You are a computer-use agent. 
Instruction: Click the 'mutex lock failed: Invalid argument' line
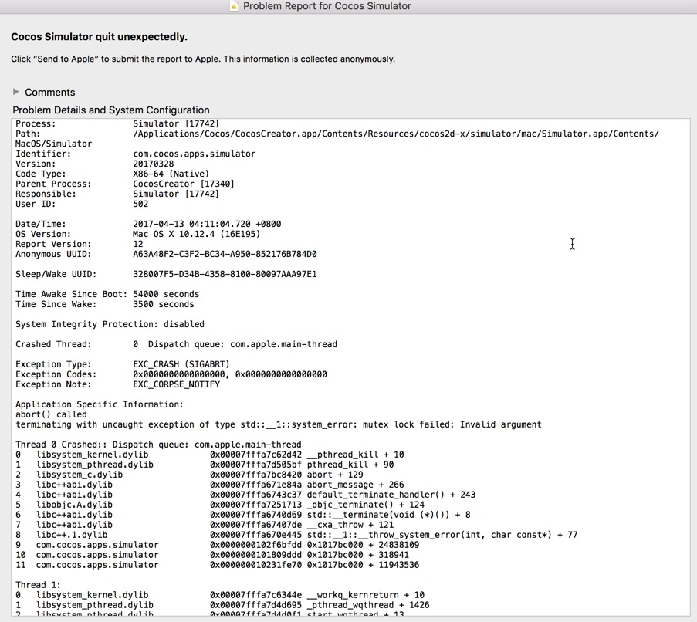click(279, 424)
